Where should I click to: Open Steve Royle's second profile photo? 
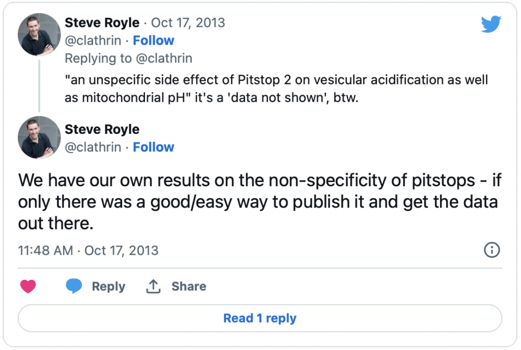pyautogui.click(x=39, y=137)
